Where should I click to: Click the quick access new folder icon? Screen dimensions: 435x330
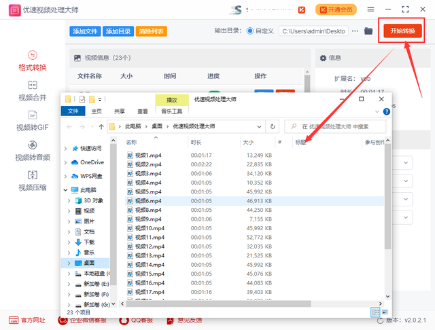(x=92, y=99)
